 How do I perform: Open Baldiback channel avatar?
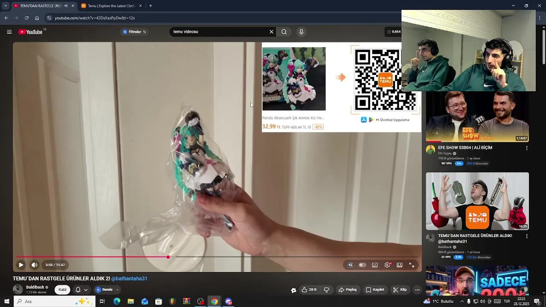coord(18,290)
